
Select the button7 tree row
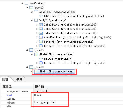(x=75, y=46)
